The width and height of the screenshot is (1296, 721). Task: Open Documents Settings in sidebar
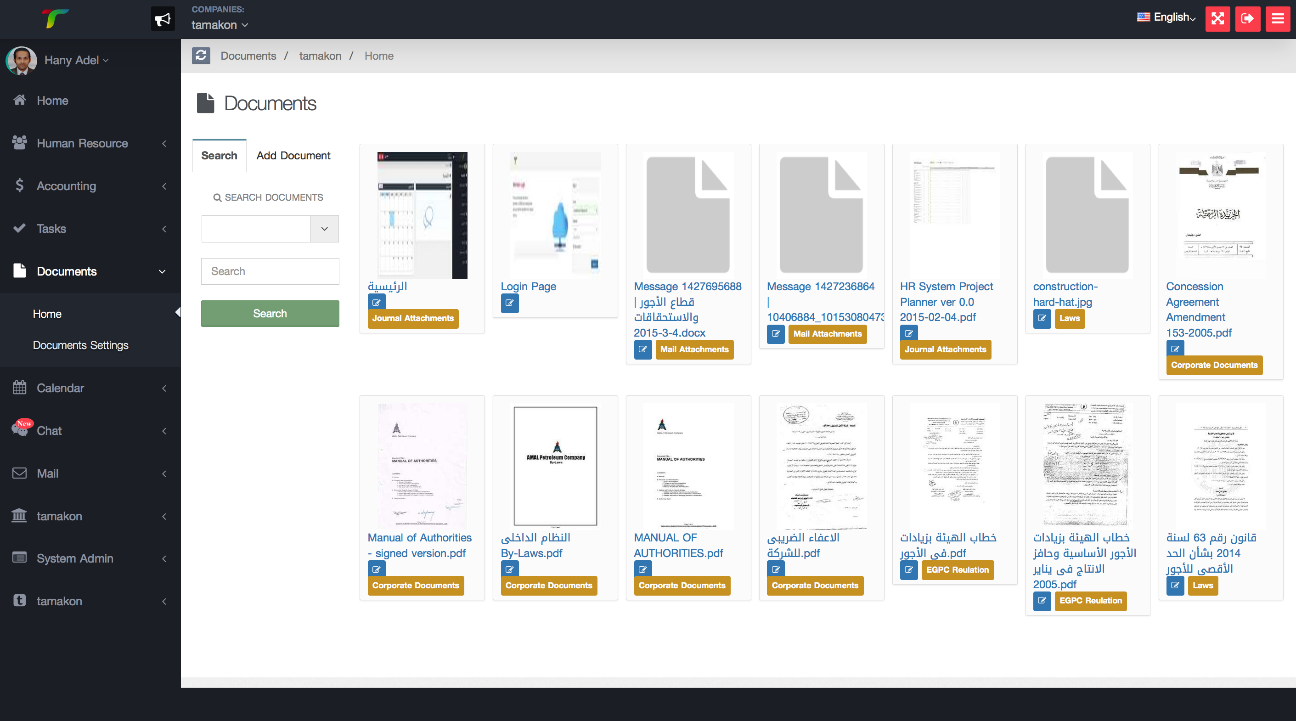click(80, 345)
